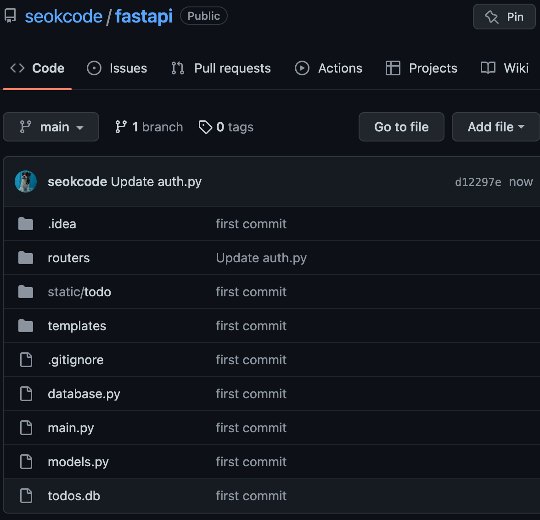Open first commit message on database.py row
The width and height of the screenshot is (540, 520).
(251, 394)
